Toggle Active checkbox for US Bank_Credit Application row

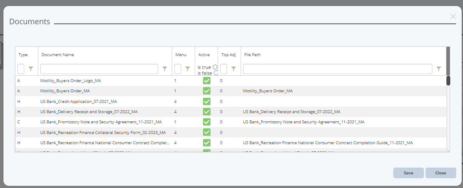coord(207,101)
